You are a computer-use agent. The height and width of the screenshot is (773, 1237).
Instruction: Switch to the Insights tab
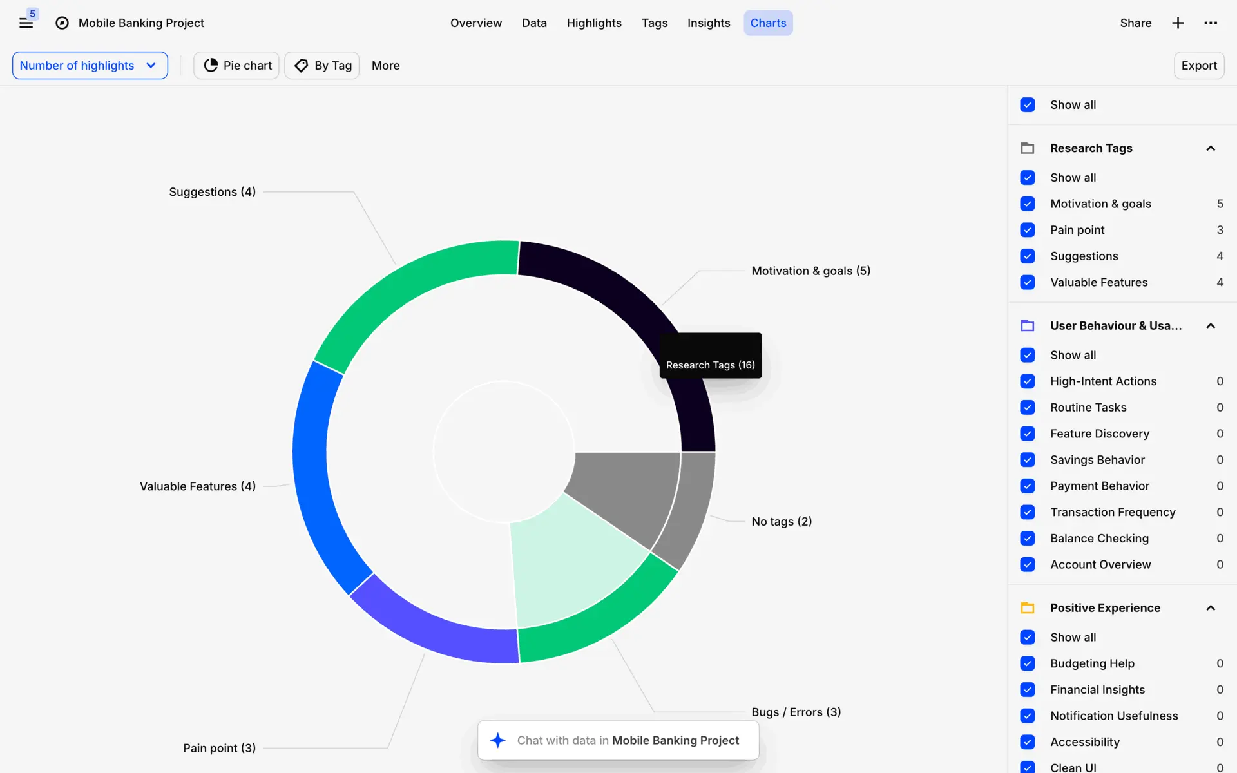point(708,23)
